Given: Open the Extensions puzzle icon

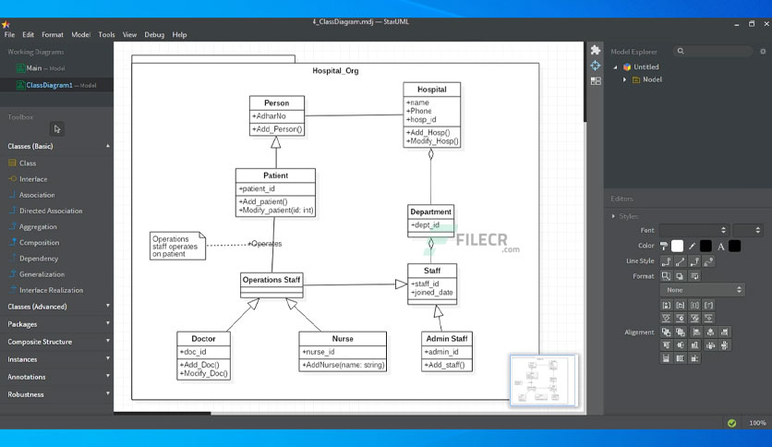Looking at the screenshot, I should coord(596,50).
